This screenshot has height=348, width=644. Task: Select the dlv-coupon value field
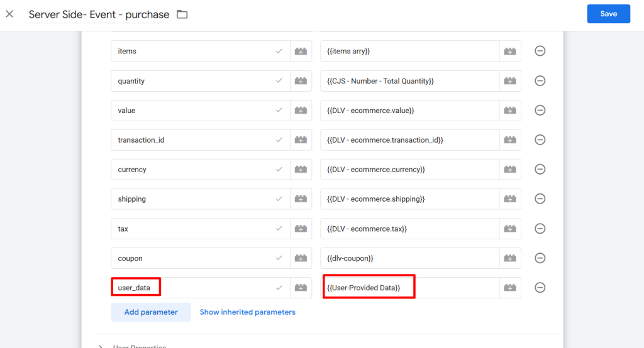[x=409, y=258]
